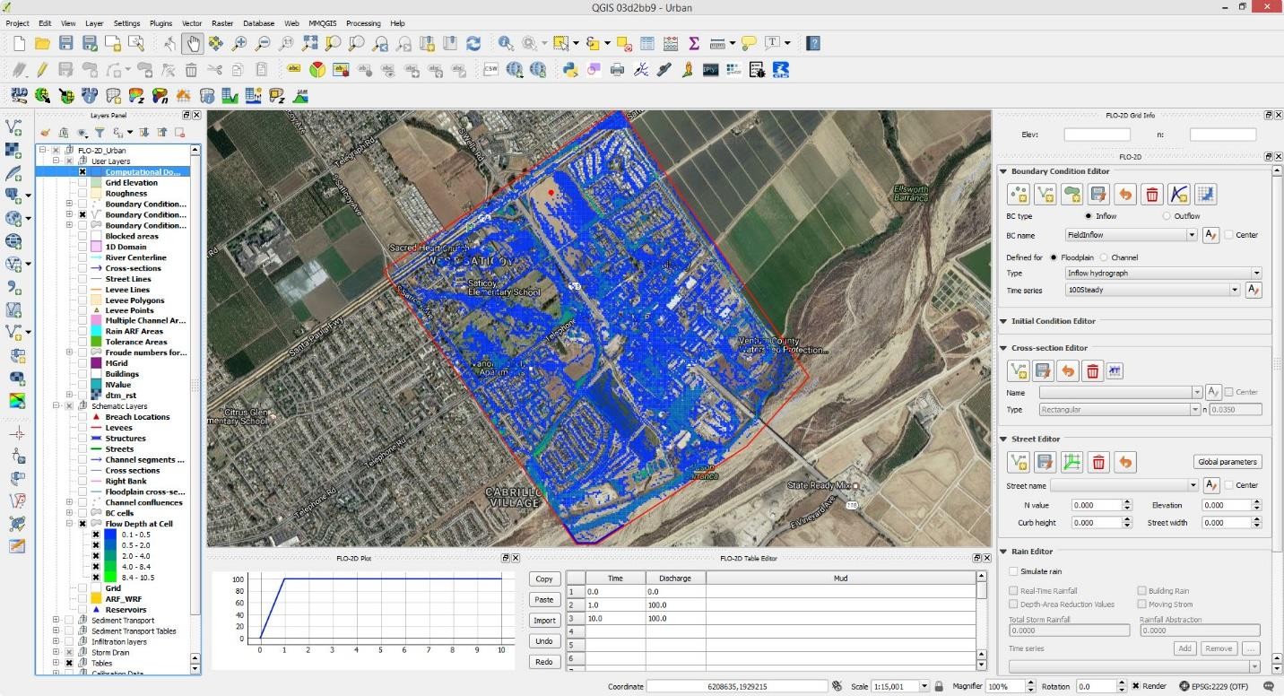Open the Processing menu
The image size is (1284, 696).
363,23
